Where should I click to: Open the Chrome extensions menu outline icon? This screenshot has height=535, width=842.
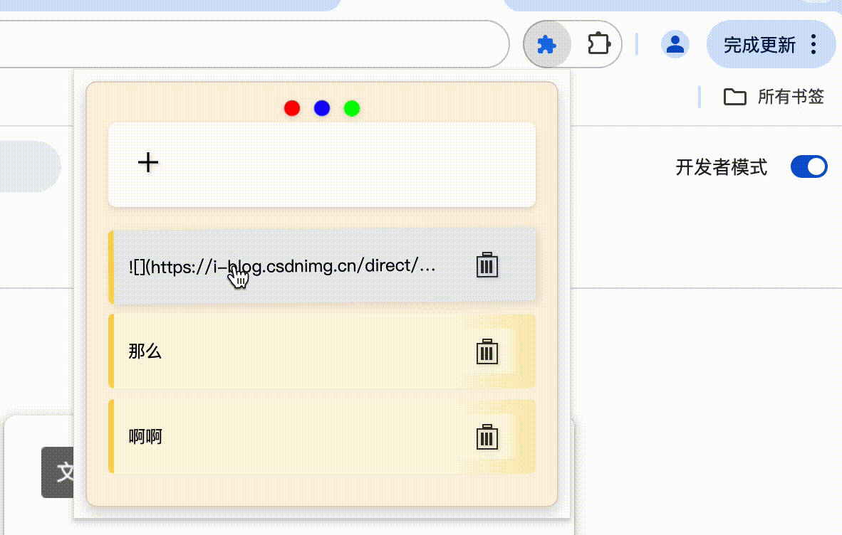[599, 44]
